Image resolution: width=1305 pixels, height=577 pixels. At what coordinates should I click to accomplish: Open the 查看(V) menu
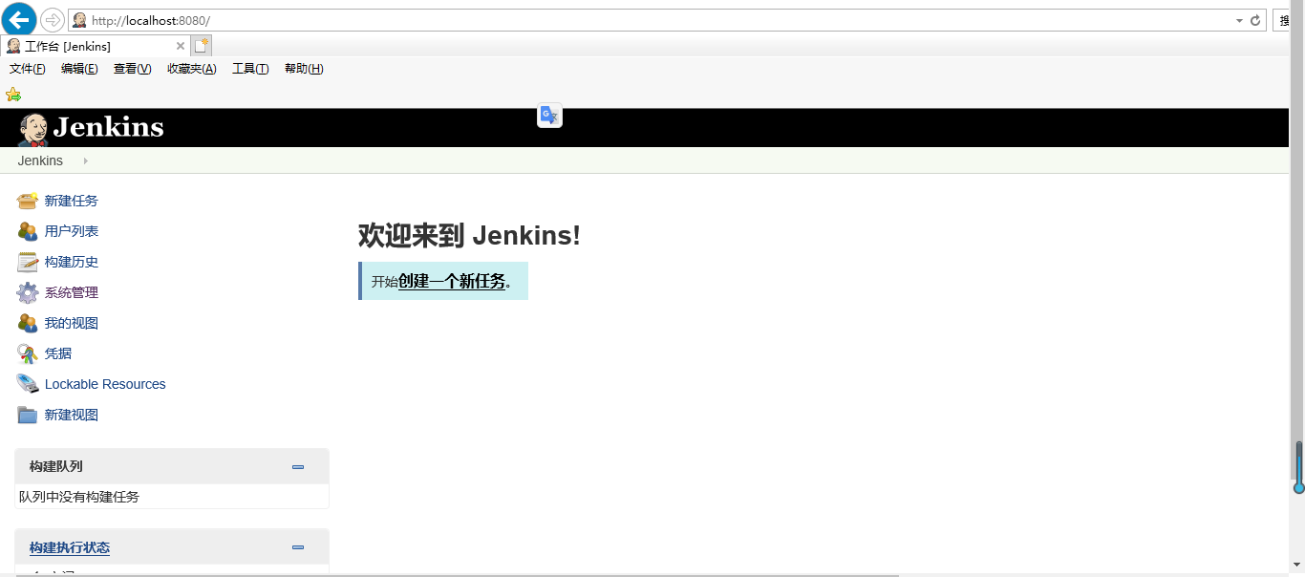tap(132, 69)
